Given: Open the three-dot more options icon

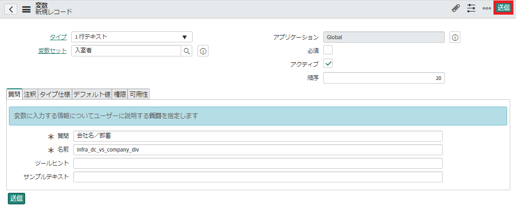Looking at the screenshot, I should [x=487, y=9].
